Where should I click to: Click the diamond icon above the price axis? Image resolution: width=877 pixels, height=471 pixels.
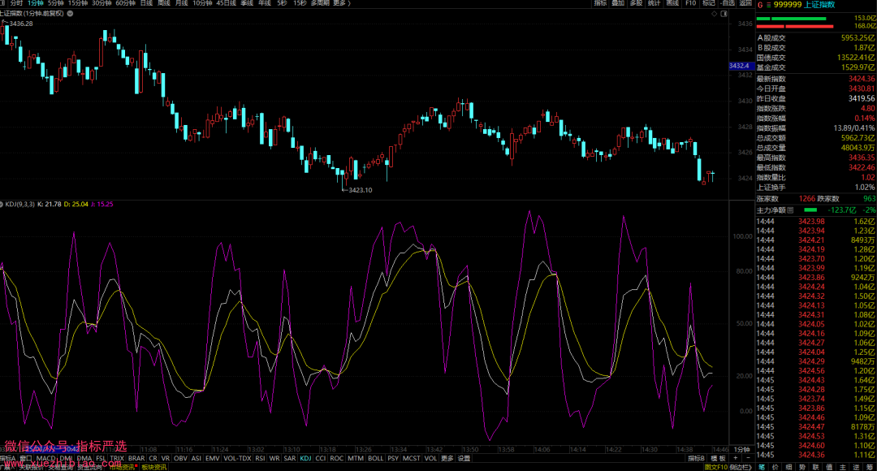(x=715, y=14)
